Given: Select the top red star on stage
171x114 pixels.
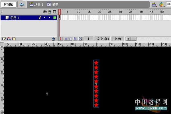Looking at the screenshot, I should coord(96,63).
